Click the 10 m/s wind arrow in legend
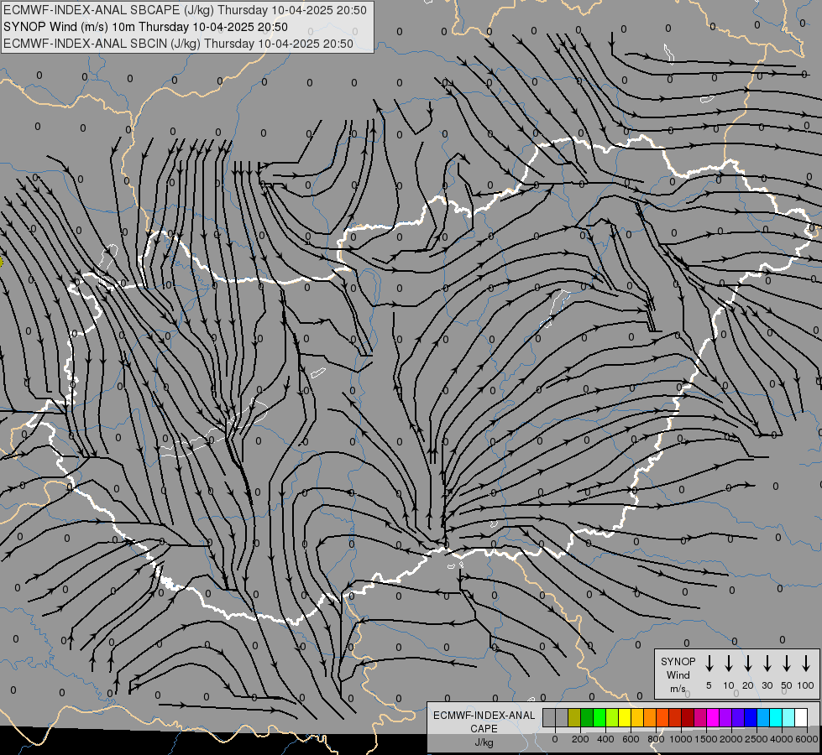This screenshot has height=755, width=822. tap(729, 663)
